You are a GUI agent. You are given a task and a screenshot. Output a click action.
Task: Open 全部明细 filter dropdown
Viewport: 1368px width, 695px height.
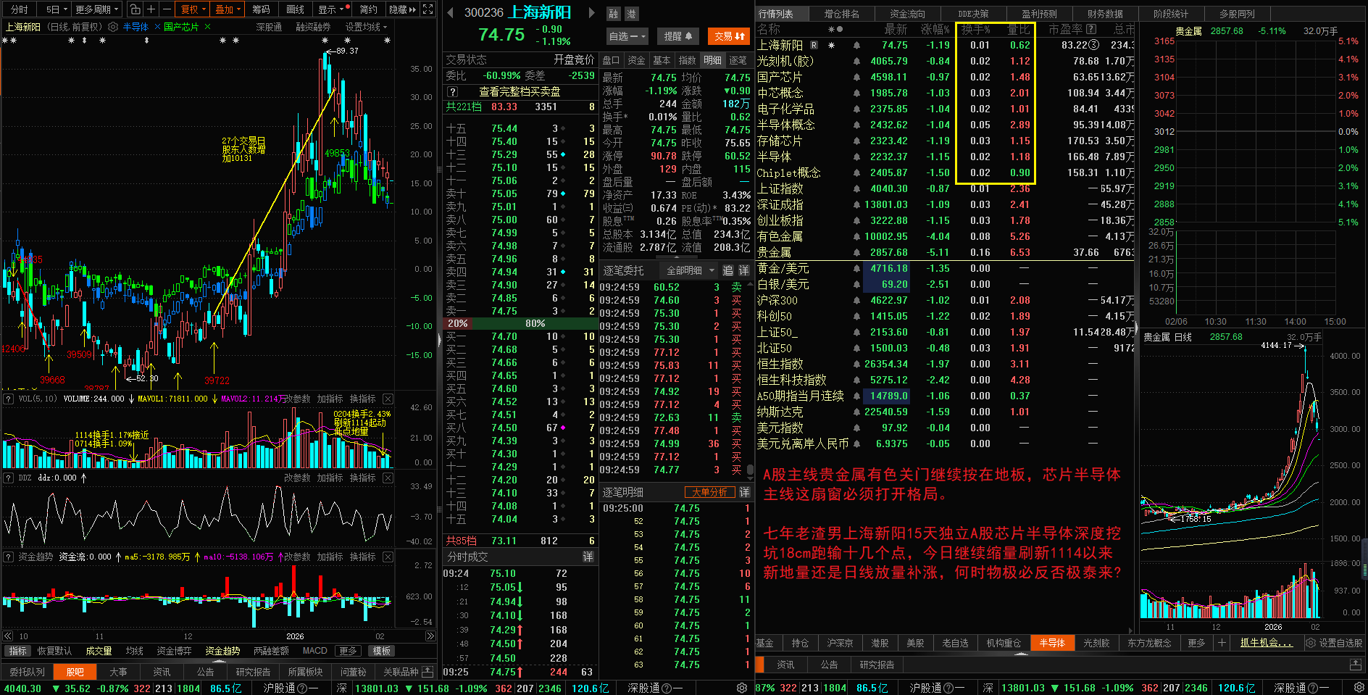pyautogui.click(x=690, y=270)
